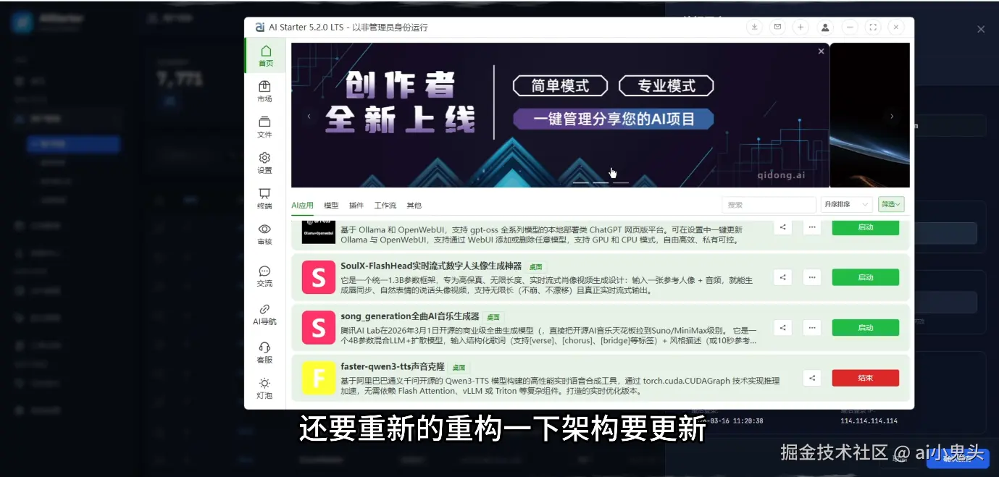Open the mail icon in title bar
The image size is (999, 477).
click(x=777, y=27)
